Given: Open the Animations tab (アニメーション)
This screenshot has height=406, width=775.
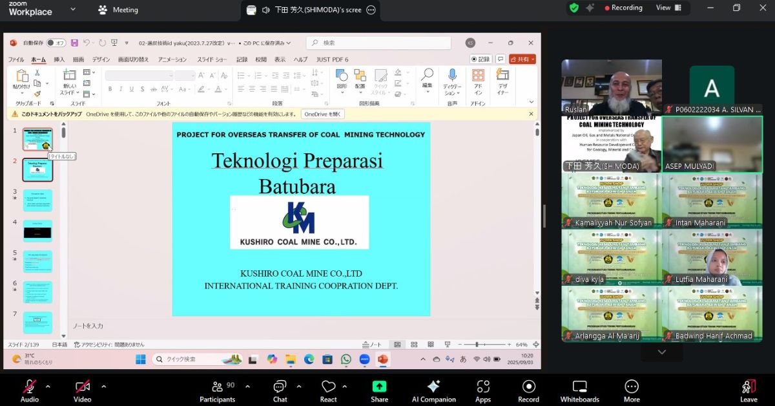Looking at the screenshot, I should coord(172,59).
